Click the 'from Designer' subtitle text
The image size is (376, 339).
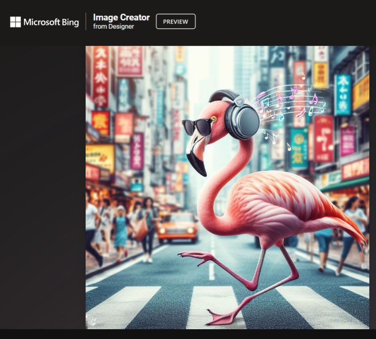click(x=113, y=26)
